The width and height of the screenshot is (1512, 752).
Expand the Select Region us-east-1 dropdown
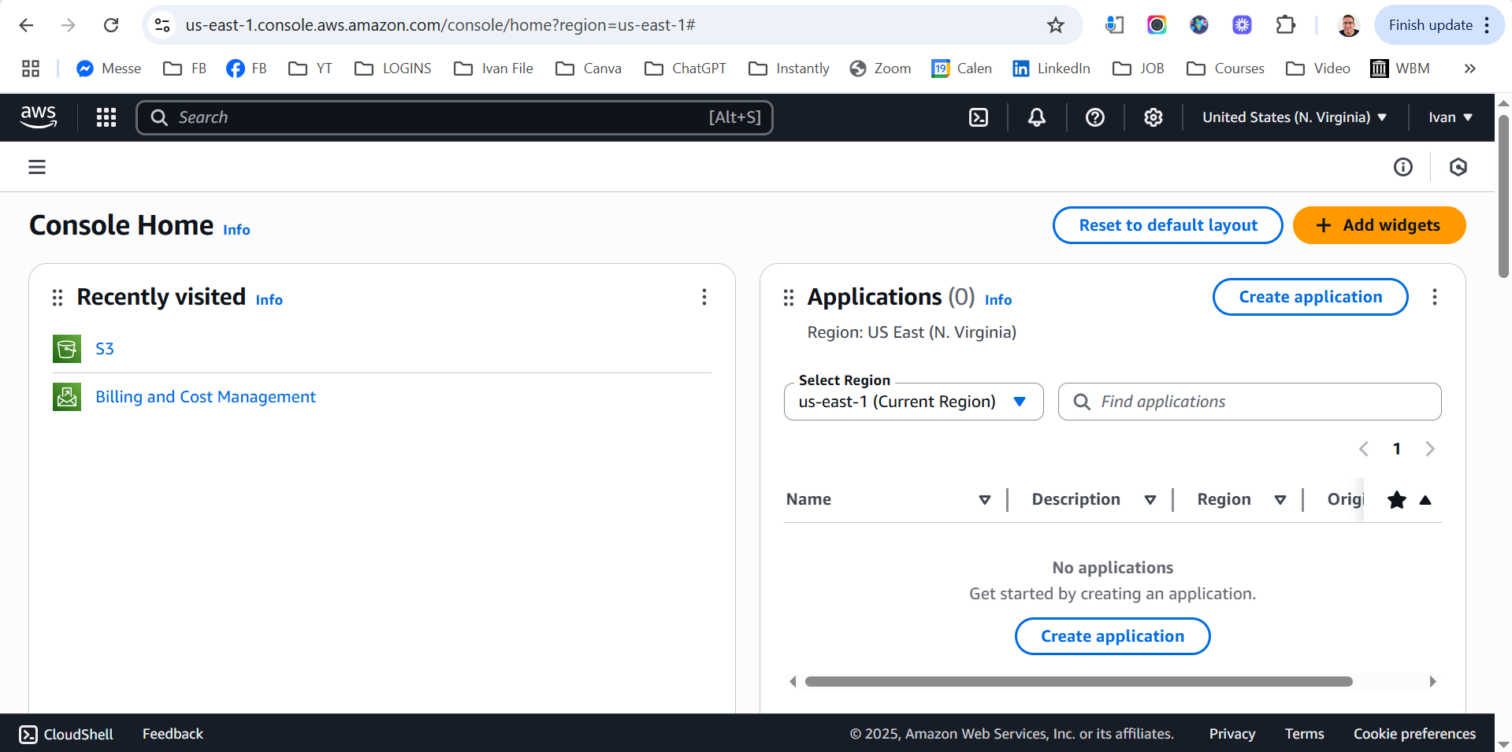(913, 402)
